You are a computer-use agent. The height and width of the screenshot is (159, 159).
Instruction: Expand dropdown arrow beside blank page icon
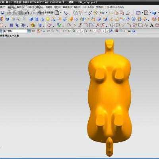pos(61,13)
